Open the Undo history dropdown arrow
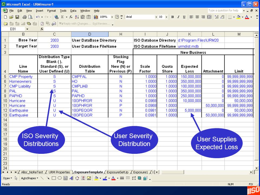The width and height of the screenshot is (260, 195). click(x=42, y=17)
